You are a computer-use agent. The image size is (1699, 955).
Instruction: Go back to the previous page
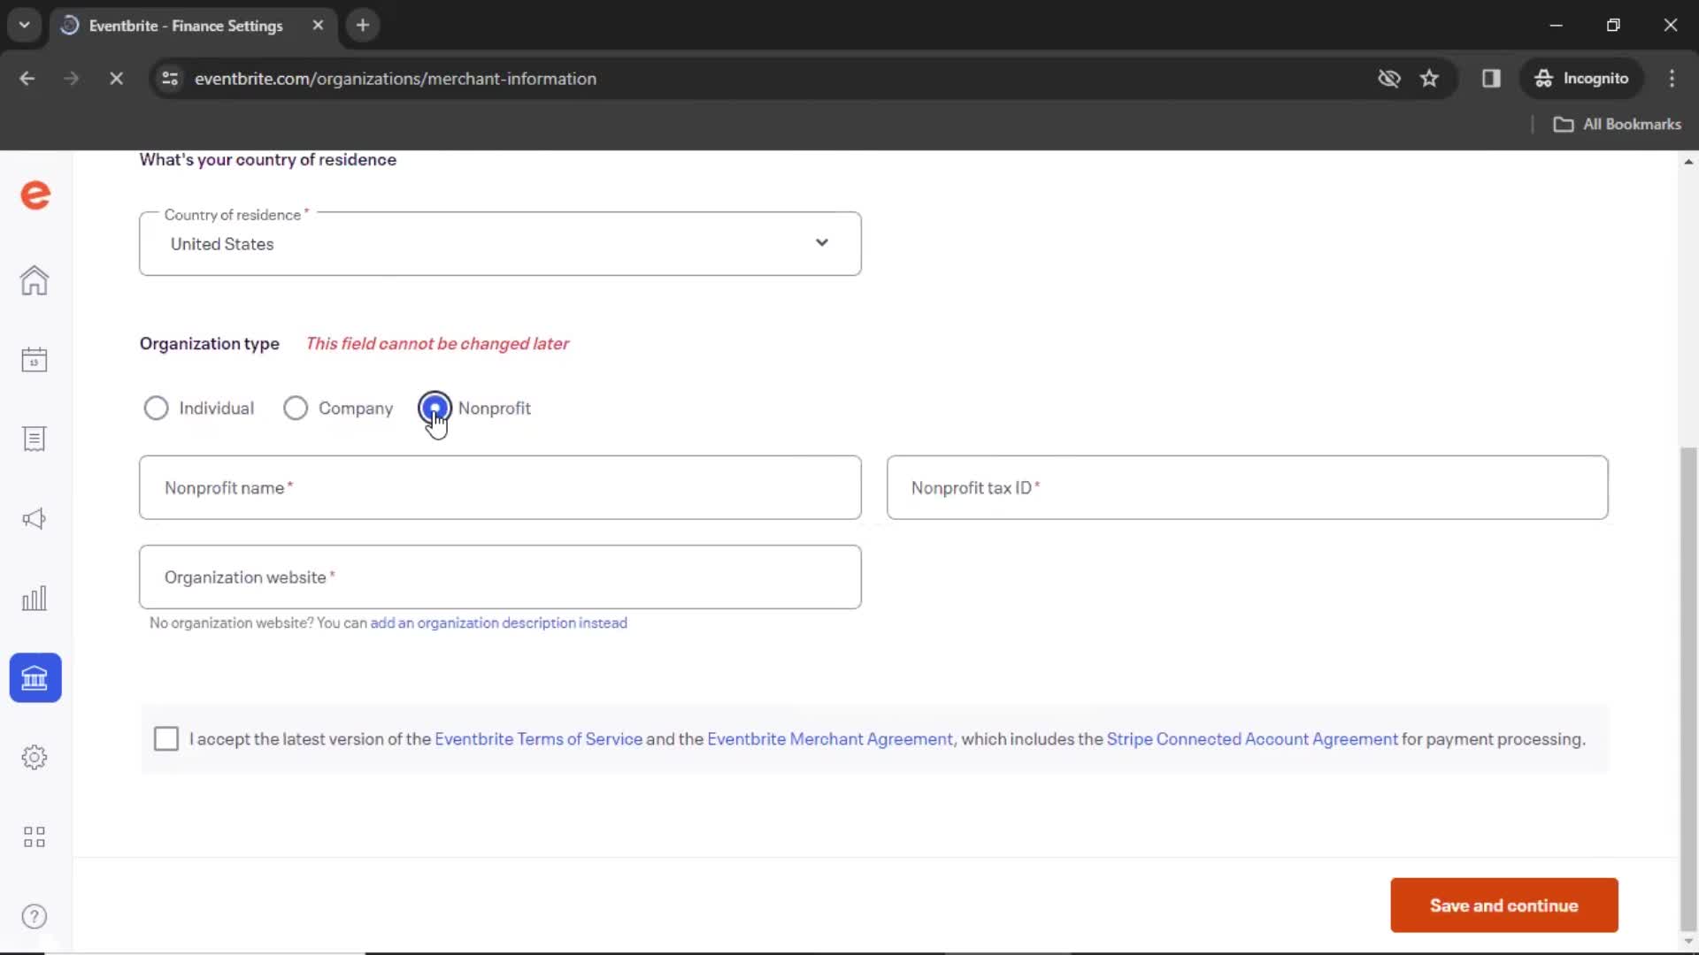pyautogui.click(x=27, y=79)
